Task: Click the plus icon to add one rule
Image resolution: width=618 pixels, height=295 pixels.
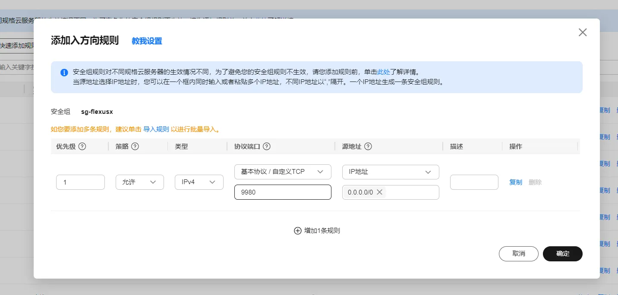Action: 297,231
